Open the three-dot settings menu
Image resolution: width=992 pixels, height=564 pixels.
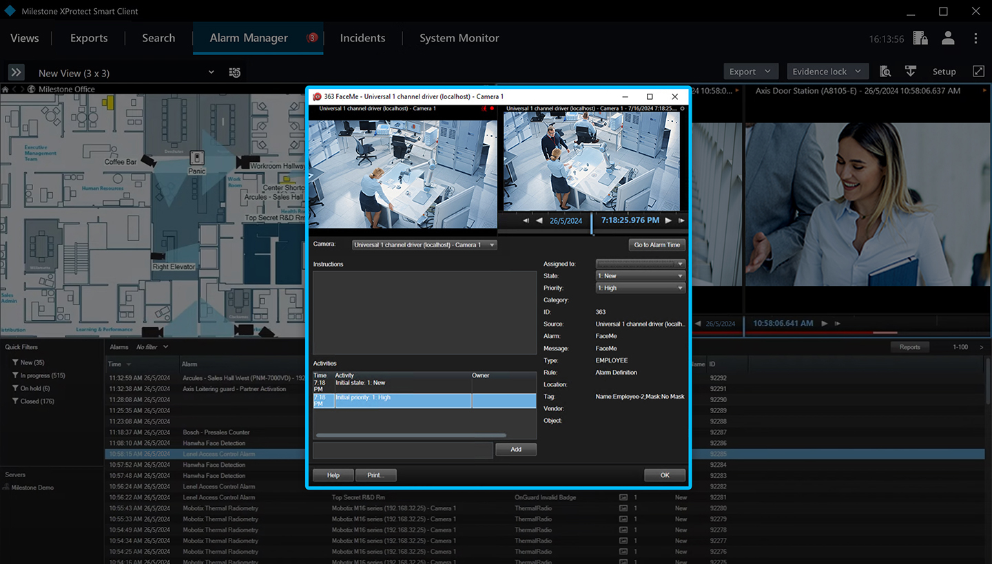point(975,38)
